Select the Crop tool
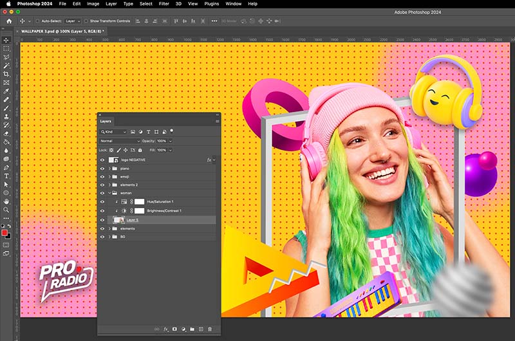This screenshot has height=341, width=515. 6,74
